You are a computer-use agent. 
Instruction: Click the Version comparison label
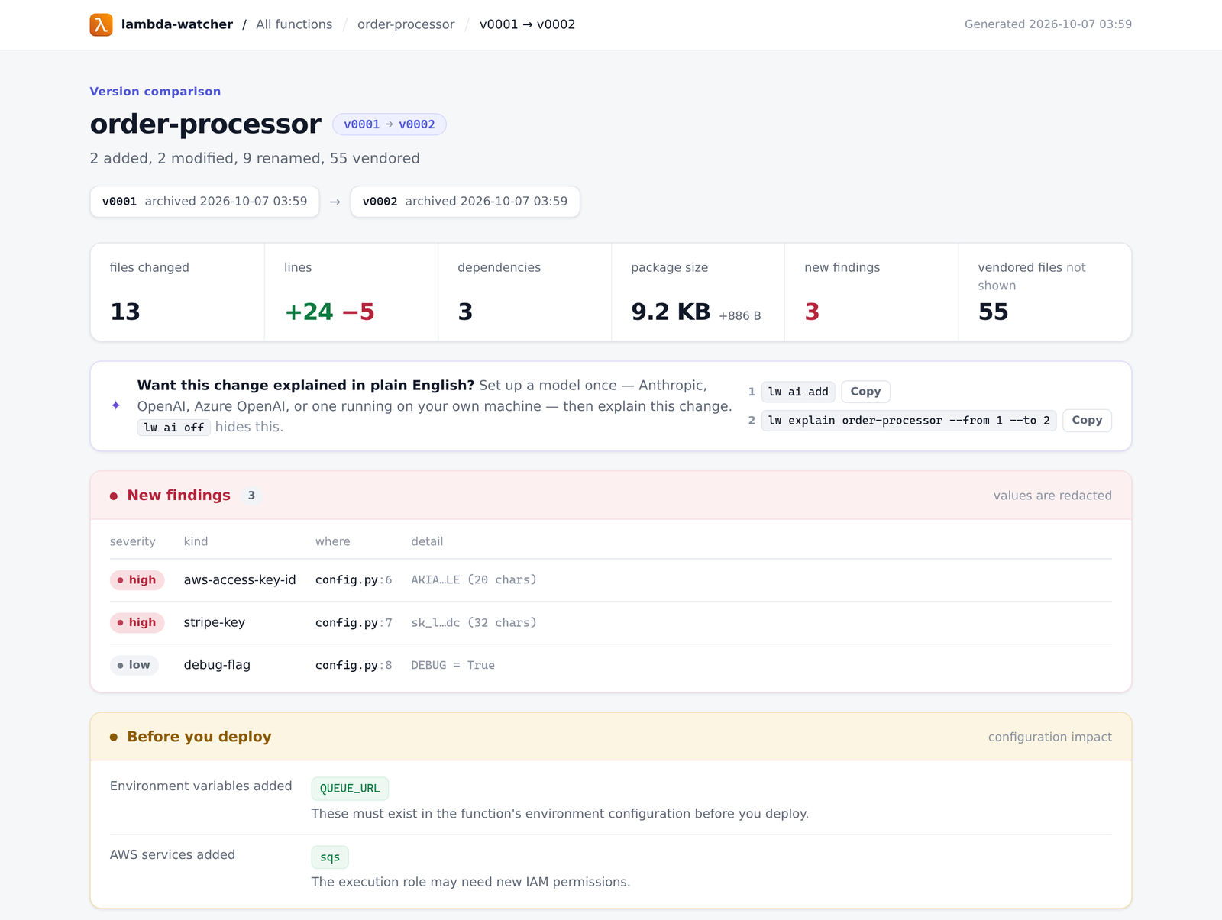click(x=155, y=92)
